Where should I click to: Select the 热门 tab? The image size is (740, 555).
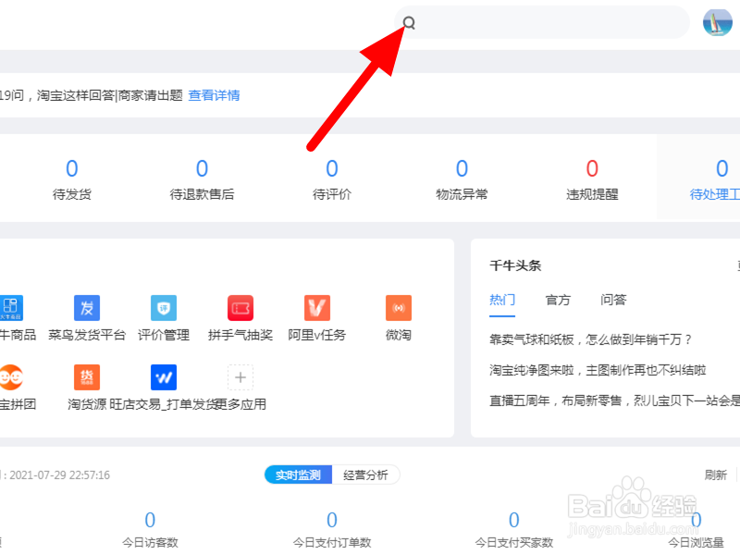tap(502, 300)
